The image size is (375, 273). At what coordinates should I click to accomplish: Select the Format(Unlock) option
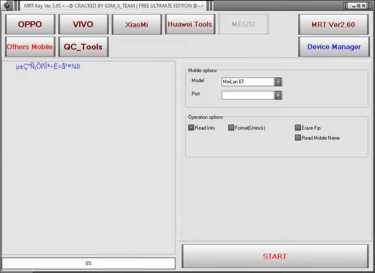point(231,128)
